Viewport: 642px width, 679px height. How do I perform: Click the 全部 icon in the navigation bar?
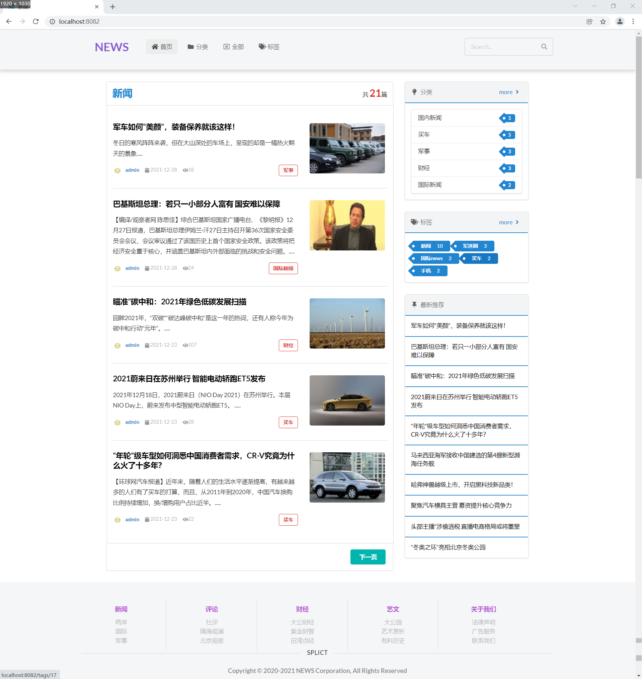coord(226,47)
